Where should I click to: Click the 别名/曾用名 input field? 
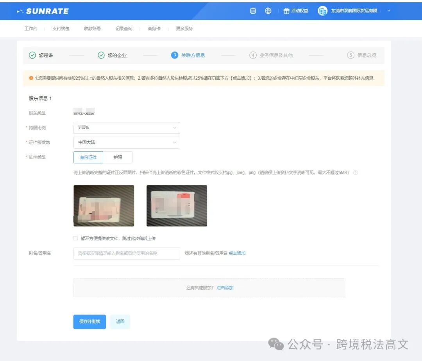point(126,253)
